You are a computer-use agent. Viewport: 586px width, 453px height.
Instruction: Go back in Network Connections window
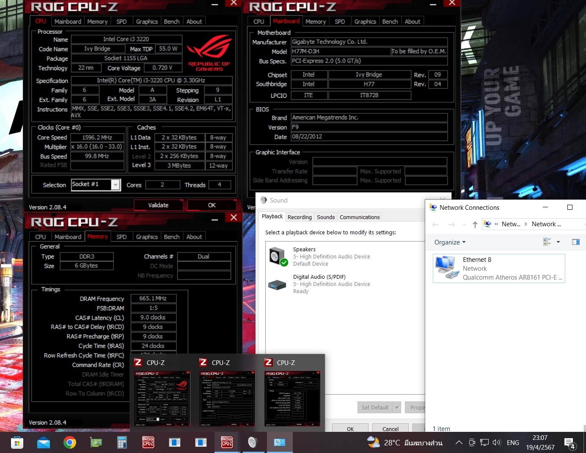(x=435, y=224)
